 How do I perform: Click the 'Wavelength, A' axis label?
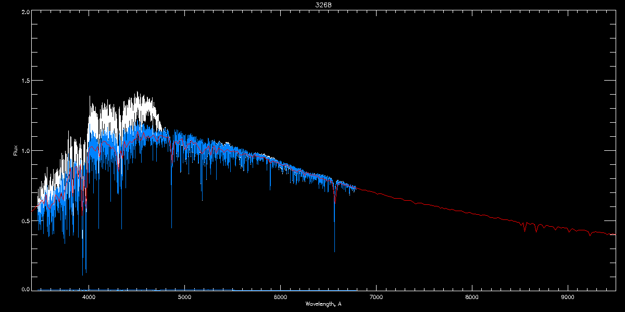(323, 304)
